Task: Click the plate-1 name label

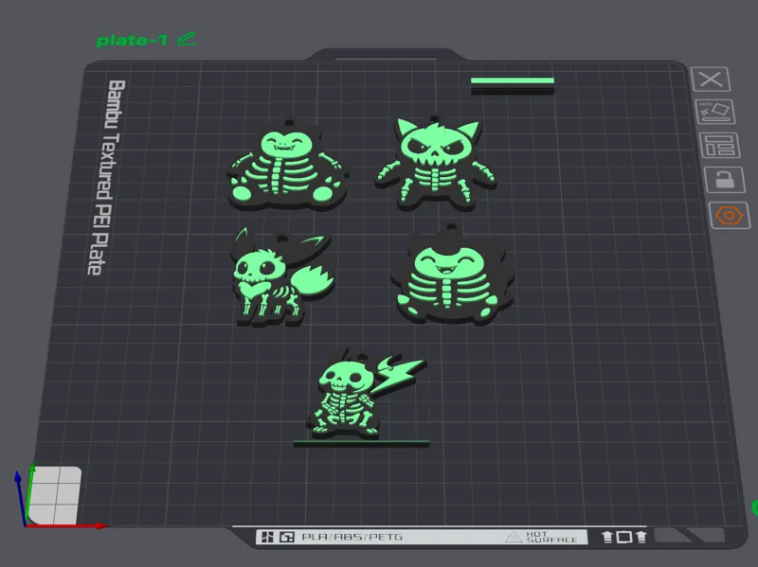Action: [x=132, y=41]
